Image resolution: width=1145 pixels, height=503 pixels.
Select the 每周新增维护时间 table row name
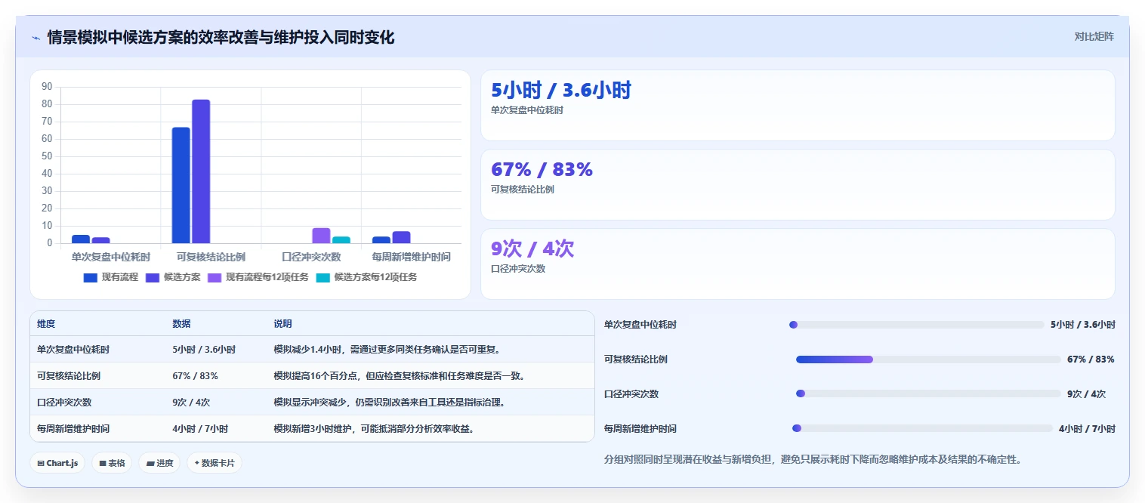click(73, 428)
